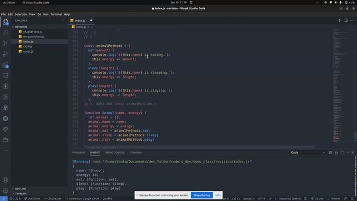Open the Go menu
This screenshot has width=357, height=201.
[39, 14]
